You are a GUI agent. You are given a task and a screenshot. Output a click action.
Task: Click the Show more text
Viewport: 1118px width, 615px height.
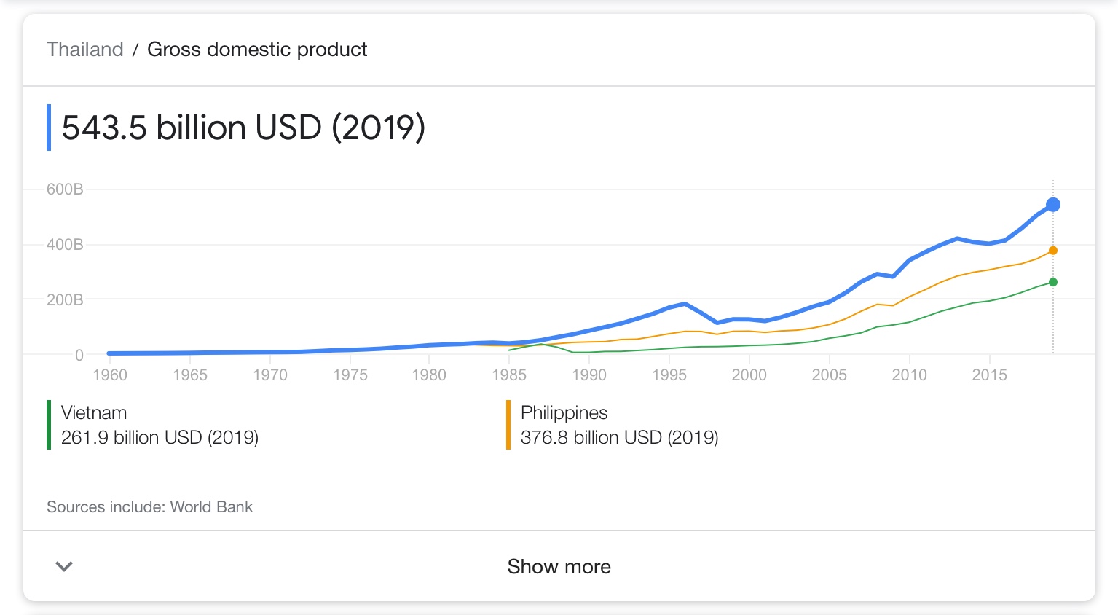[559, 566]
